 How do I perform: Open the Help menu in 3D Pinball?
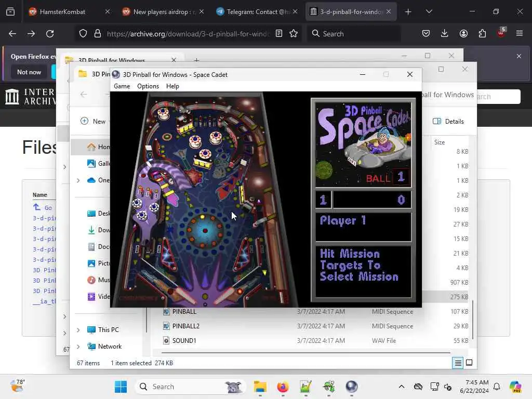(x=172, y=86)
